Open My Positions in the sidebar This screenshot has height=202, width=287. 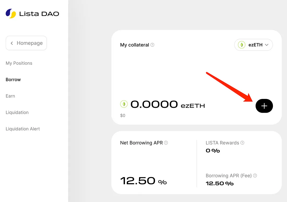[x=19, y=63]
